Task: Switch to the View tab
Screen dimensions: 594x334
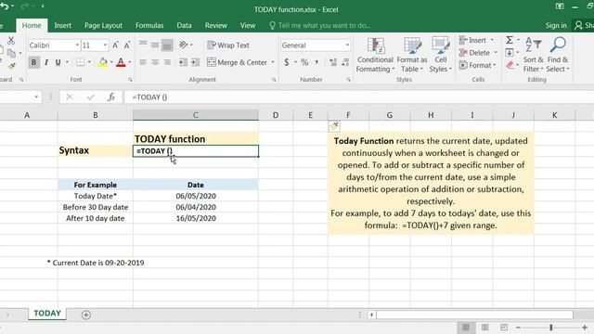Action: (x=248, y=25)
